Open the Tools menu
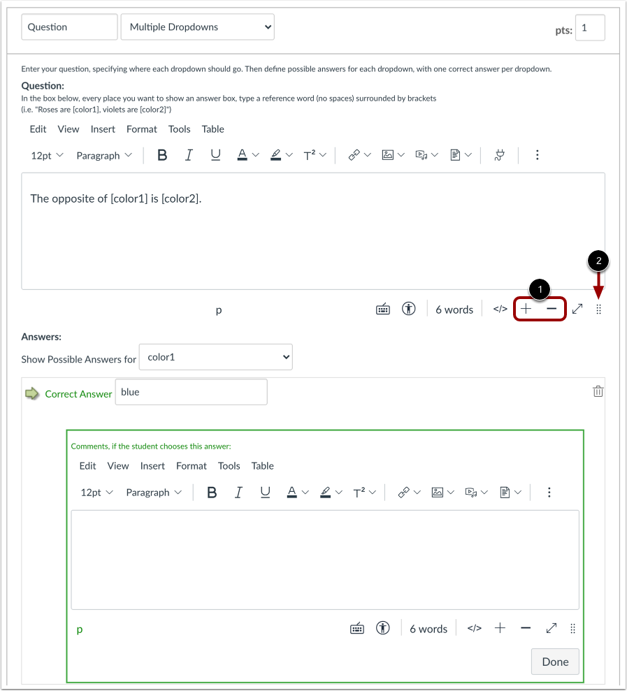 point(179,129)
